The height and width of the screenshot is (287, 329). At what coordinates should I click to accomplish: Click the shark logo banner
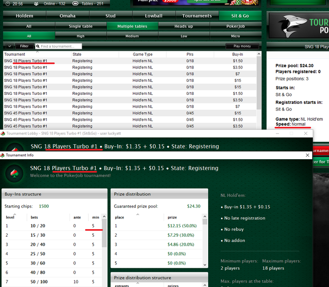298,26
